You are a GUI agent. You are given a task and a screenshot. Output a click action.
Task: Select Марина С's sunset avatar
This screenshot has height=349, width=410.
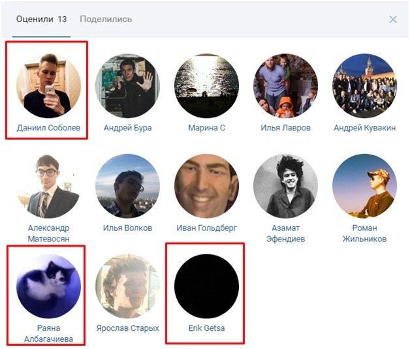206,85
